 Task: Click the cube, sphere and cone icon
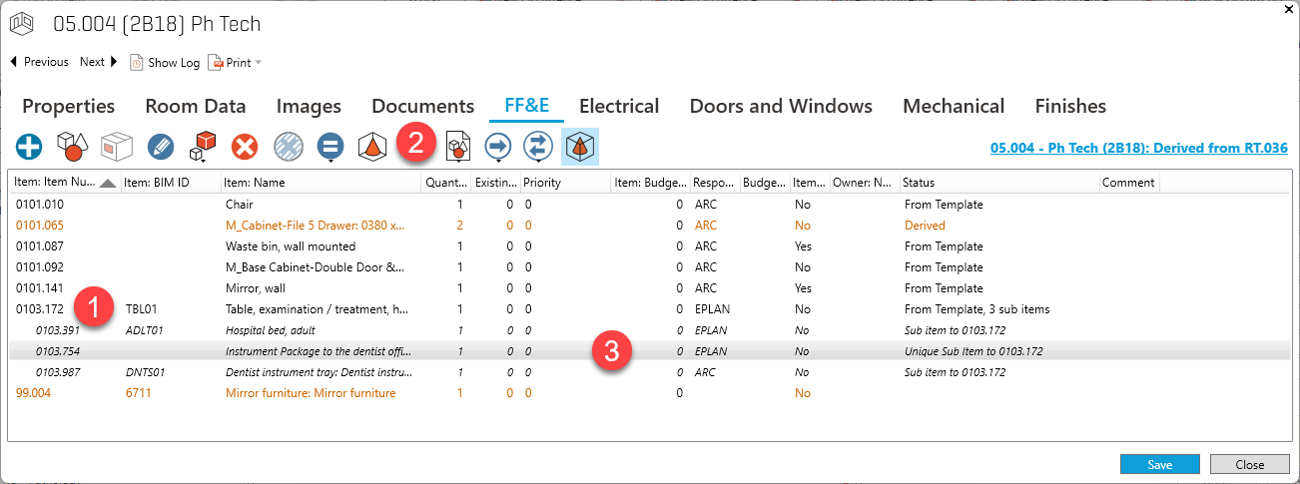(71, 148)
